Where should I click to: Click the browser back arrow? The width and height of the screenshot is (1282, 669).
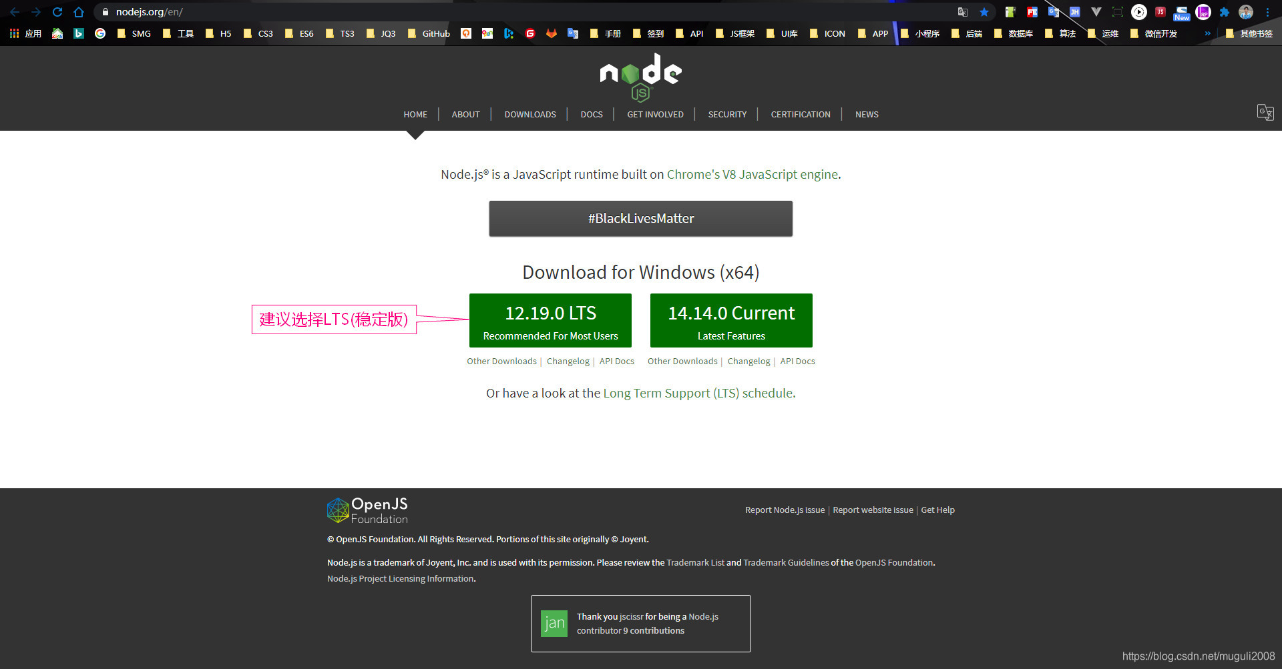(15, 12)
